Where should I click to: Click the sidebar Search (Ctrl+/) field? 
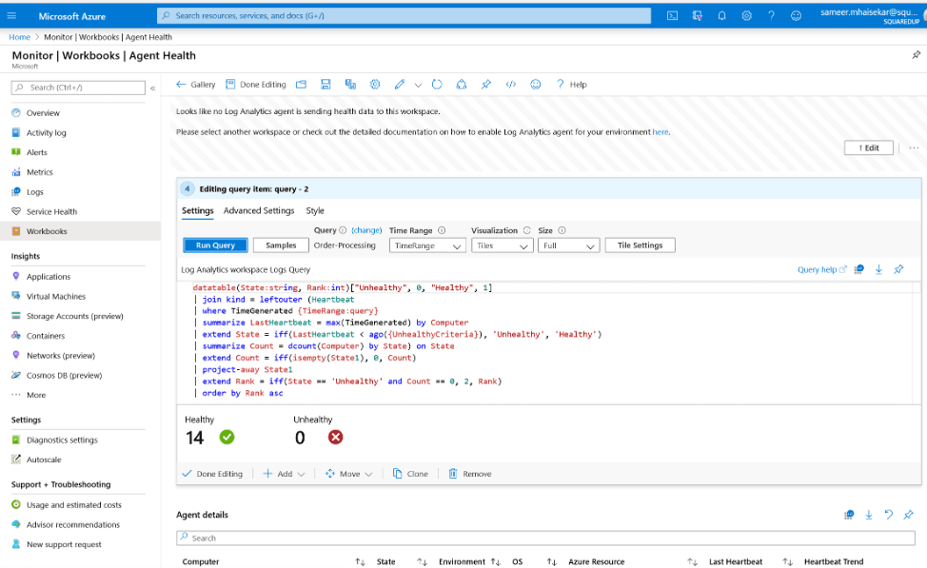[x=78, y=88]
